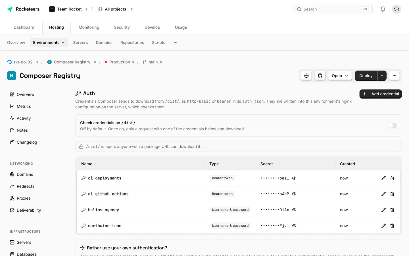Switch to the Monitoring tab
Image resolution: width=409 pixels, height=256 pixels.
pyautogui.click(x=89, y=27)
